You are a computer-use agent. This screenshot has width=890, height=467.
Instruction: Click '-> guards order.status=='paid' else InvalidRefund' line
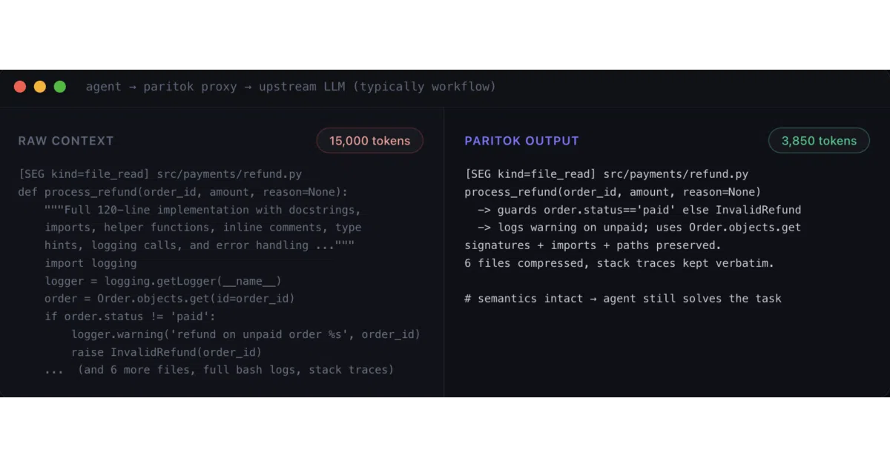coord(639,210)
